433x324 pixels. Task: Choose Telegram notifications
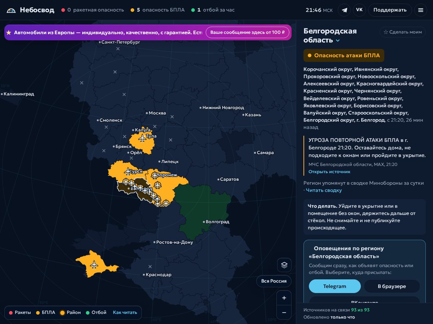pos(334,286)
